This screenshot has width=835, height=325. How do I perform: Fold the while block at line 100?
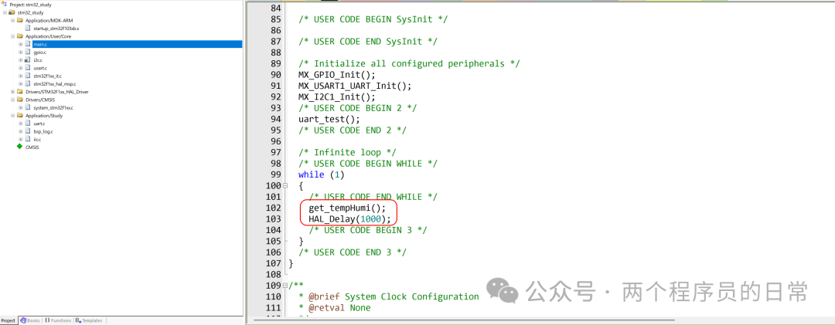point(285,185)
